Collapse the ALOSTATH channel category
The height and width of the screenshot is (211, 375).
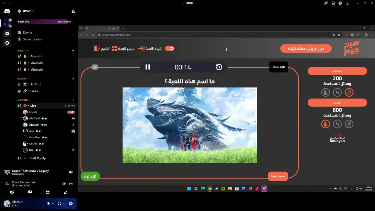(x=24, y=100)
